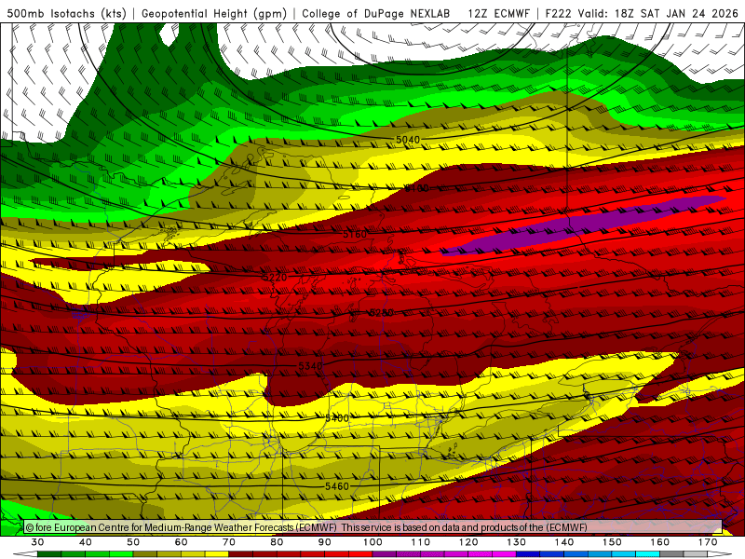Click 'College of DuPage NEXLAB' in header

(x=376, y=13)
